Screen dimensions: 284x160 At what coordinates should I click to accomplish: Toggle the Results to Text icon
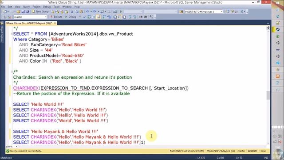click(x=115, y=17)
